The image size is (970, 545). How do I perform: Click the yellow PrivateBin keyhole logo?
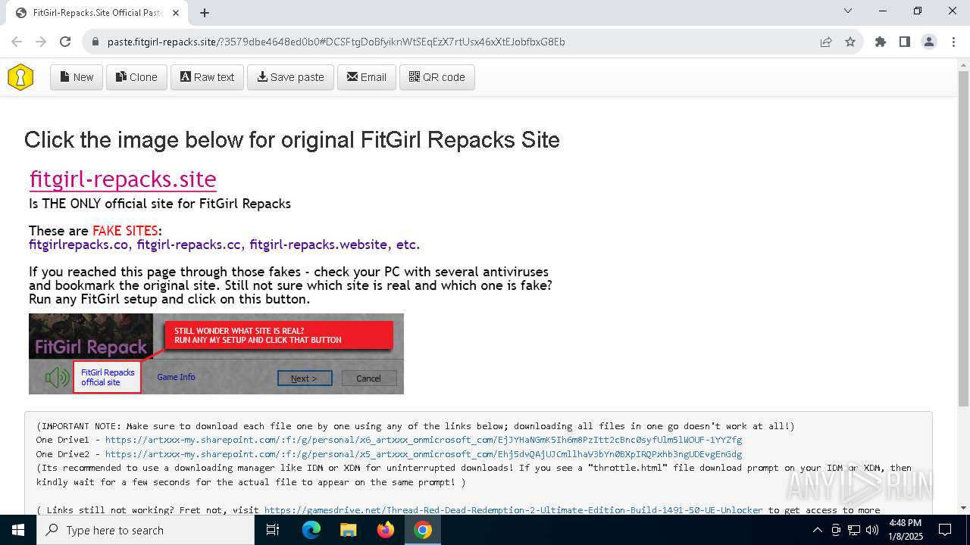pyautogui.click(x=20, y=77)
